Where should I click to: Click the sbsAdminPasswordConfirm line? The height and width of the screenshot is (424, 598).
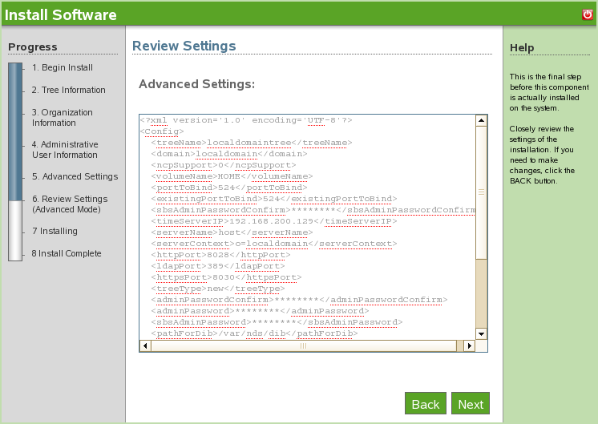click(313, 210)
